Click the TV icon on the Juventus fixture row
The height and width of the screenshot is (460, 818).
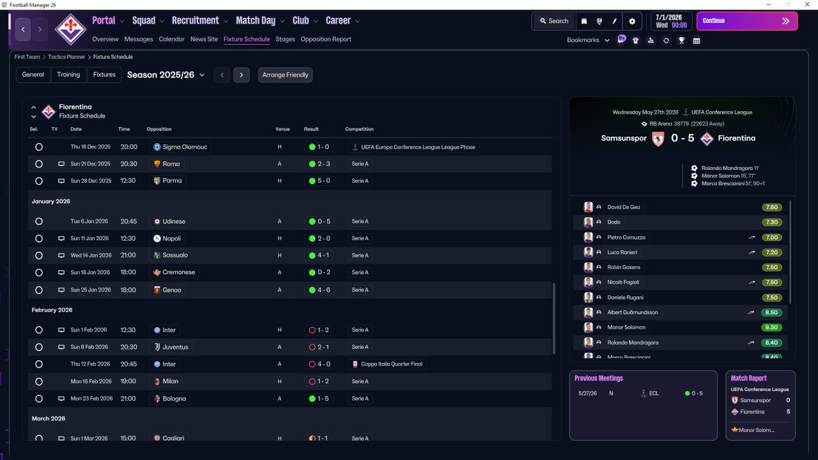coord(61,347)
